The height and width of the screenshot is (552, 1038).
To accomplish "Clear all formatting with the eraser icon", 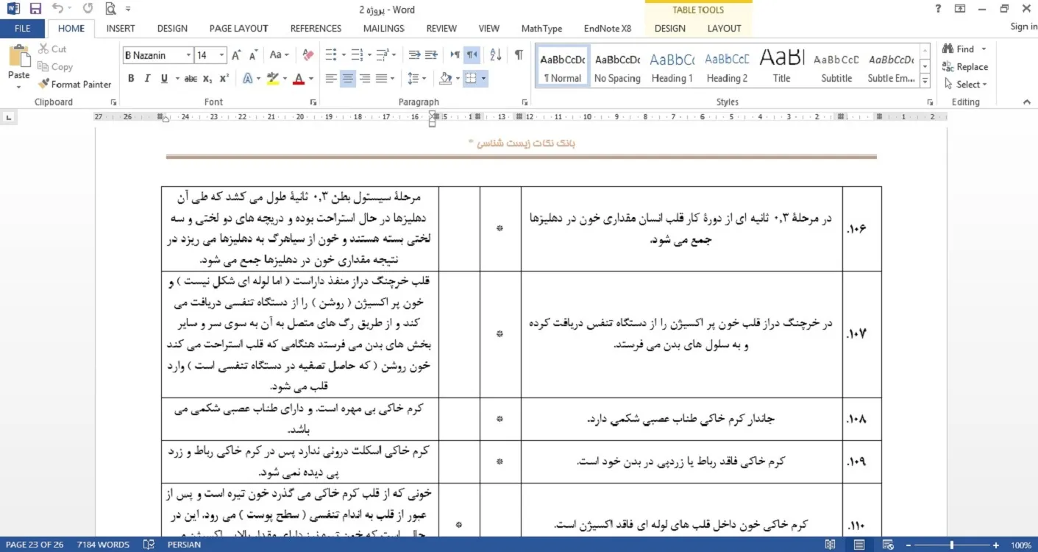I will pos(308,55).
